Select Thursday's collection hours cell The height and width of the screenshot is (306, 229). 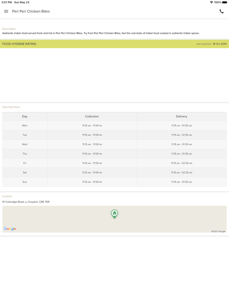92,154
